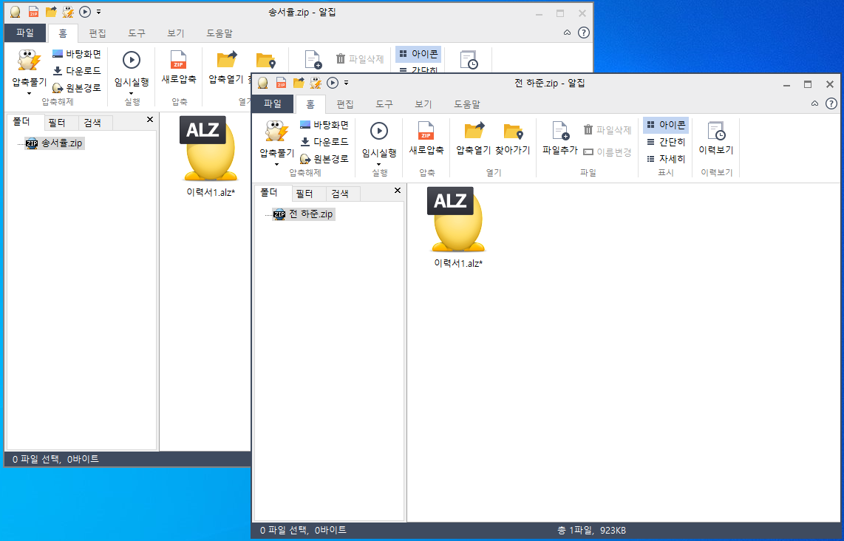Select 자세히 view in 전 하준.zip window
This screenshot has width=844, height=541.
click(666, 159)
